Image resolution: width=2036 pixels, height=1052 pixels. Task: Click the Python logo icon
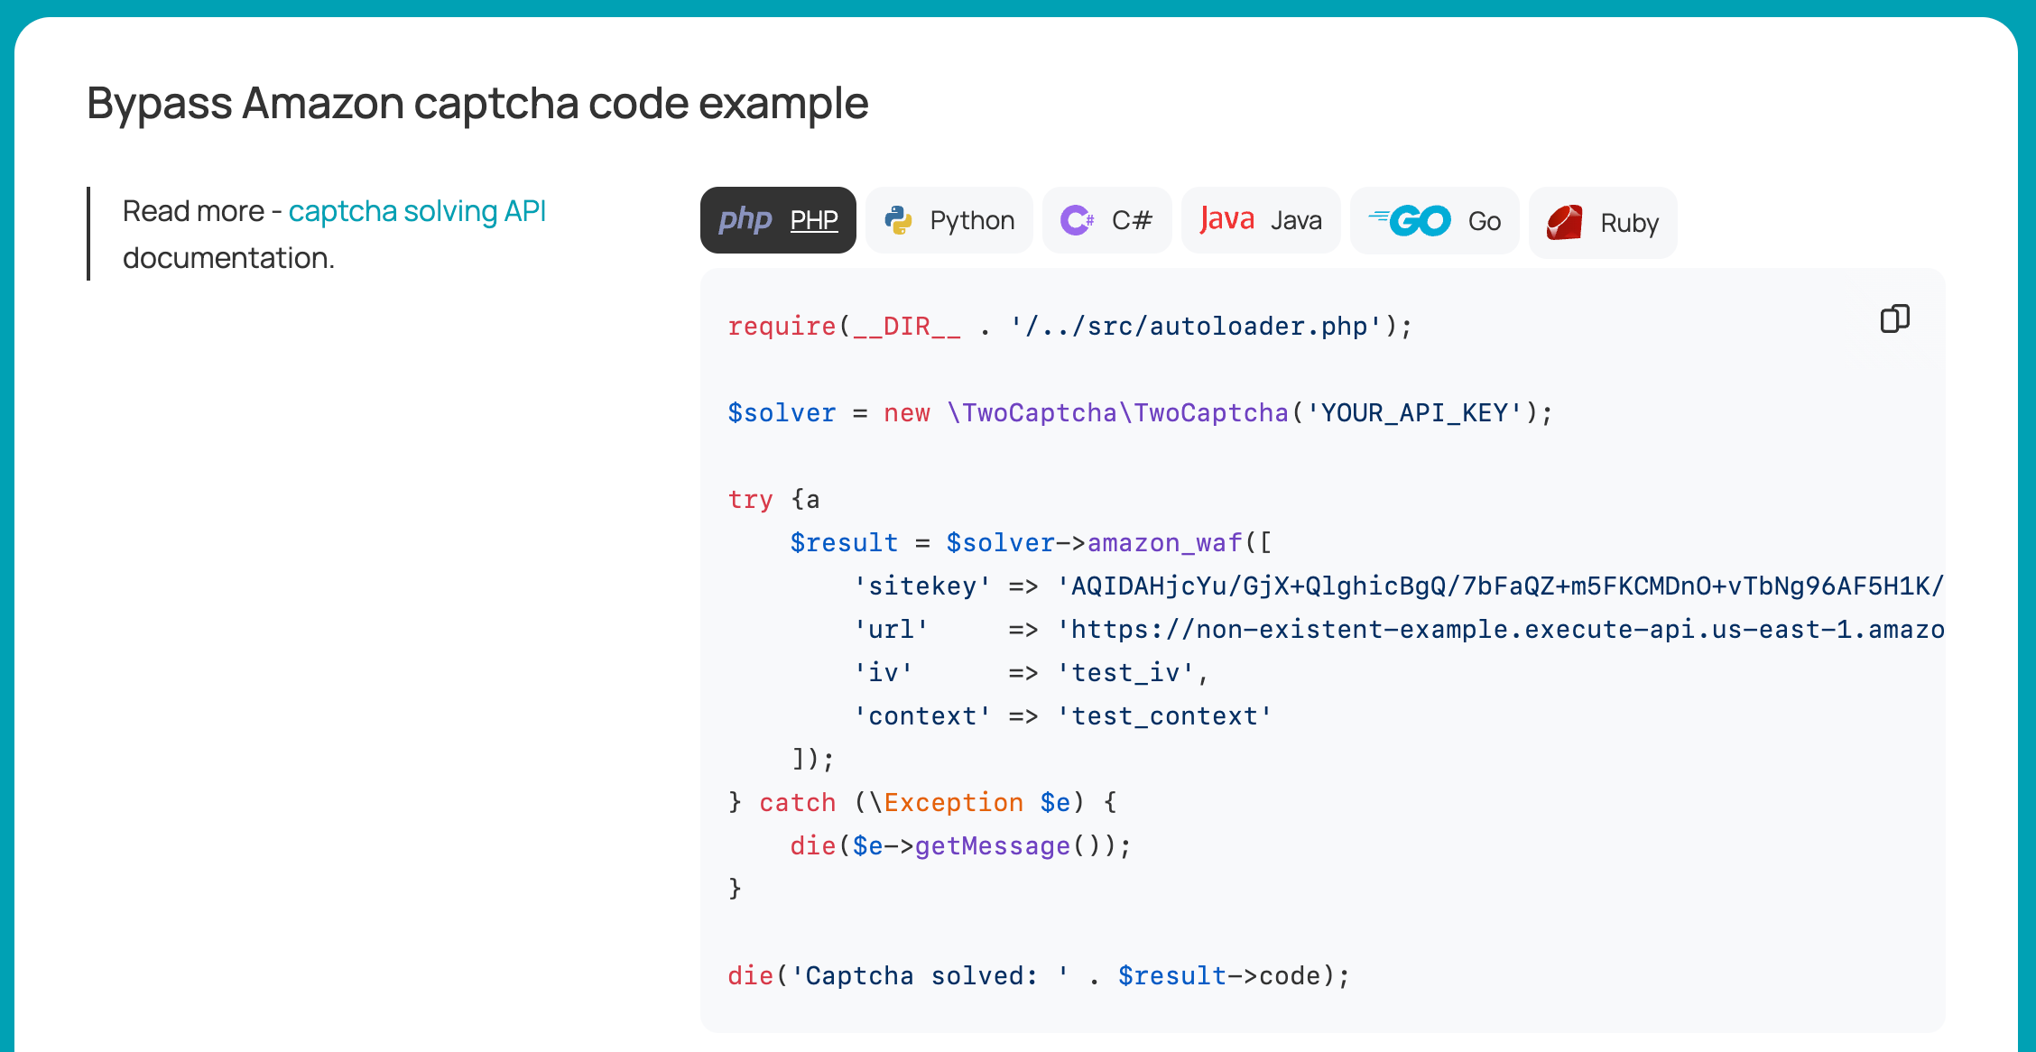[898, 219]
